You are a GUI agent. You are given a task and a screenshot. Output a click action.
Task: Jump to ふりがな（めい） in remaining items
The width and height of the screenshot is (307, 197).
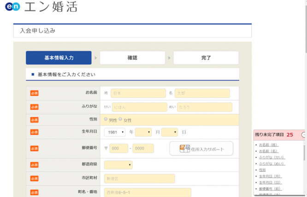tap(272, 163)
